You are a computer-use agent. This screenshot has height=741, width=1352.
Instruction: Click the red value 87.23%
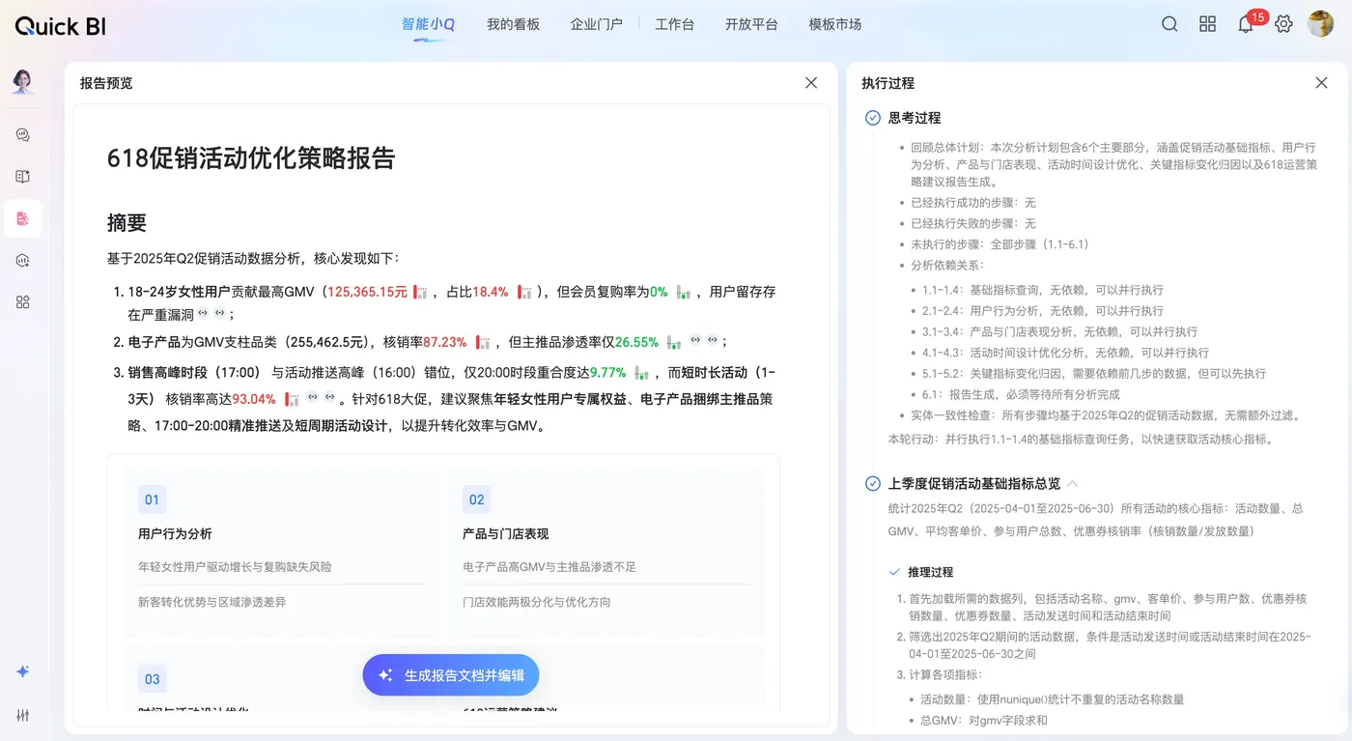coord(444,342)
